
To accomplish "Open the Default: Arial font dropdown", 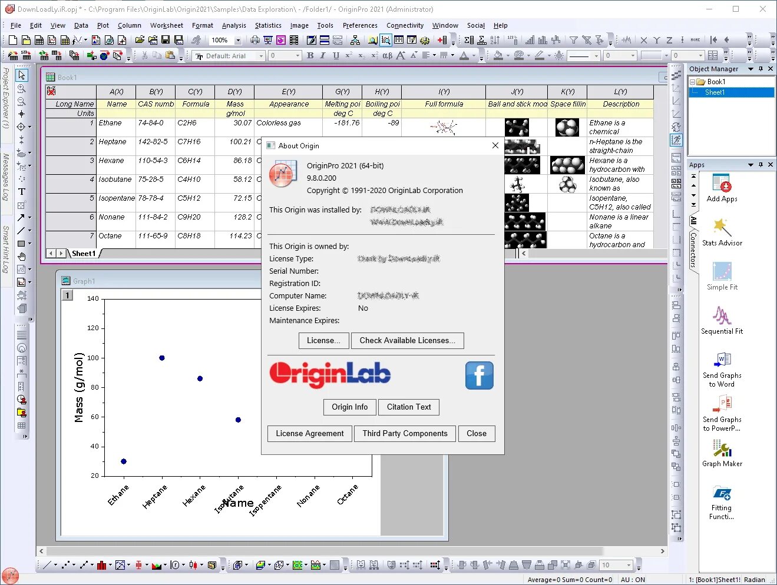I will click(x=261, y=56).
